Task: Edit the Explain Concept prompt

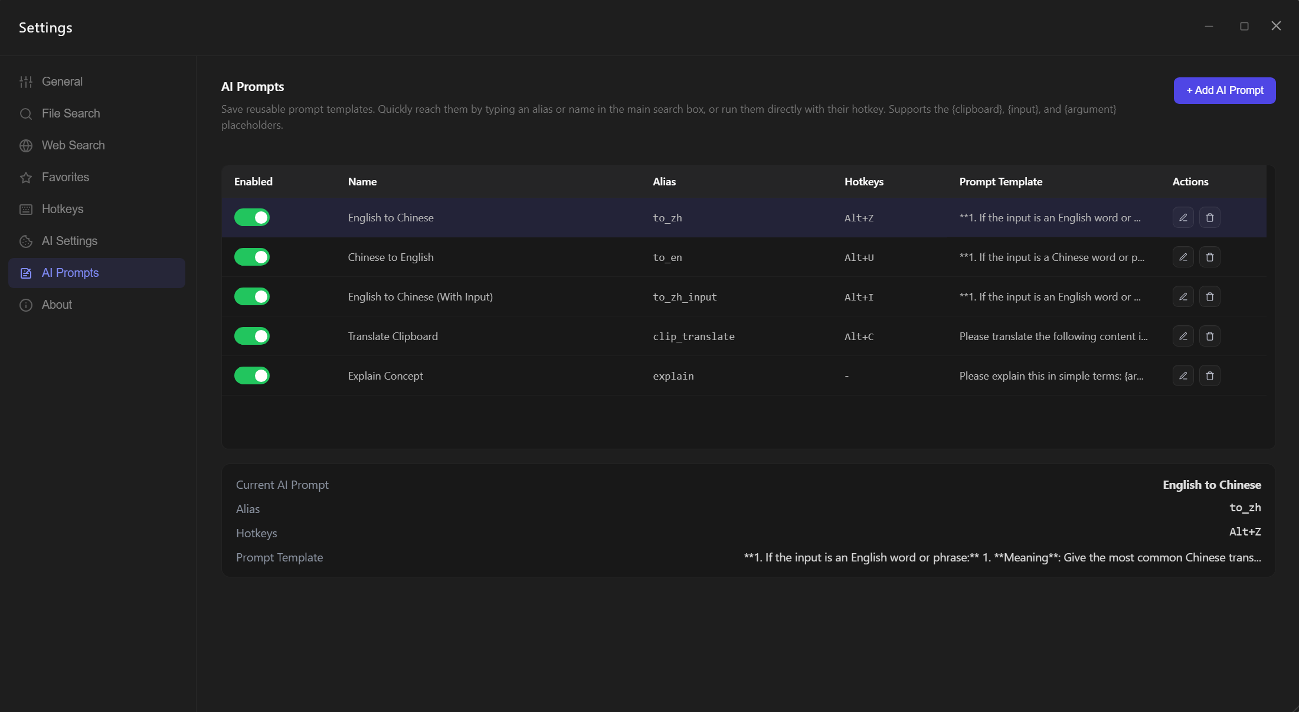Action: [1183, 376]
